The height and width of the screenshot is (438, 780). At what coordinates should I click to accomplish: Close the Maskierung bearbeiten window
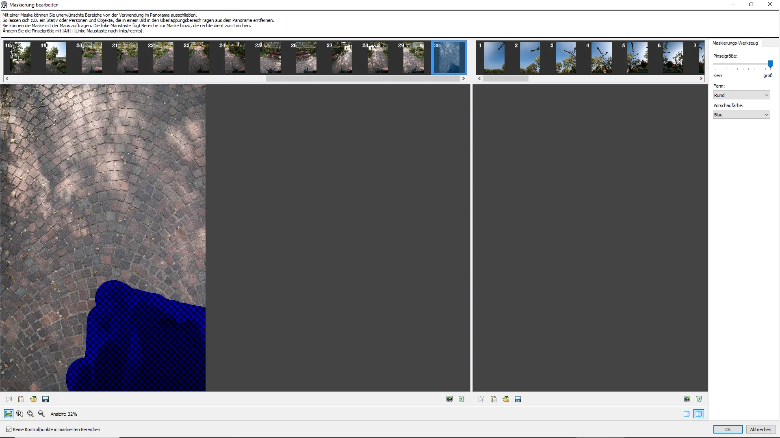pyautogui.click(x=770, y=4)
